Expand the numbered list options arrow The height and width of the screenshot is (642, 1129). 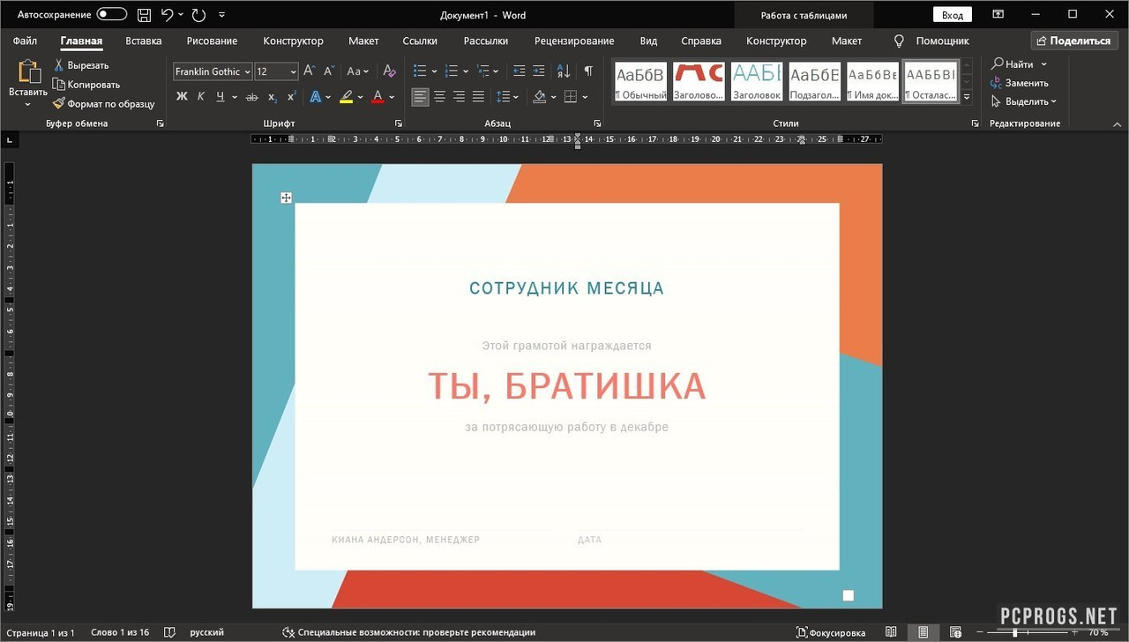(465, 71)
